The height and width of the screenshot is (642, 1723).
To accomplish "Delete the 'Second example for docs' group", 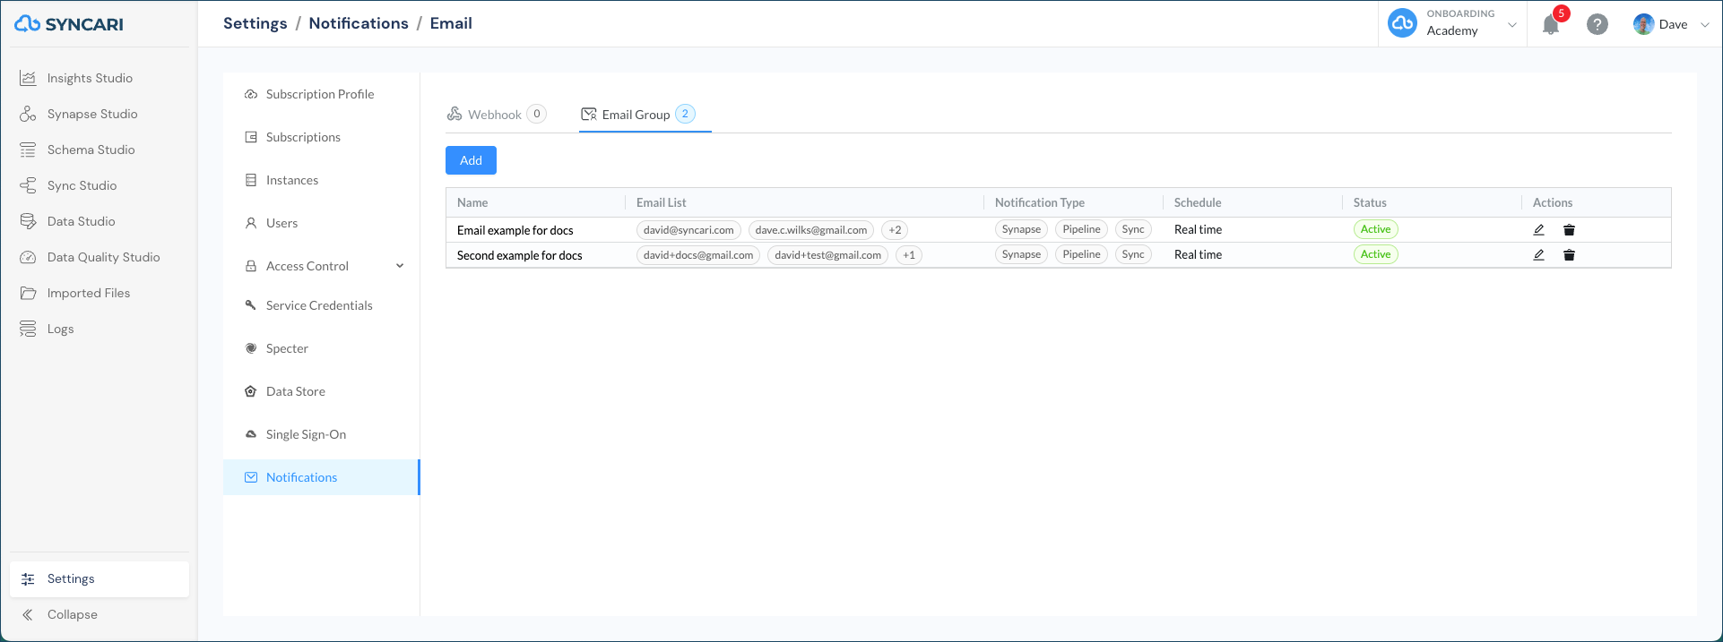I will 1569,255.
